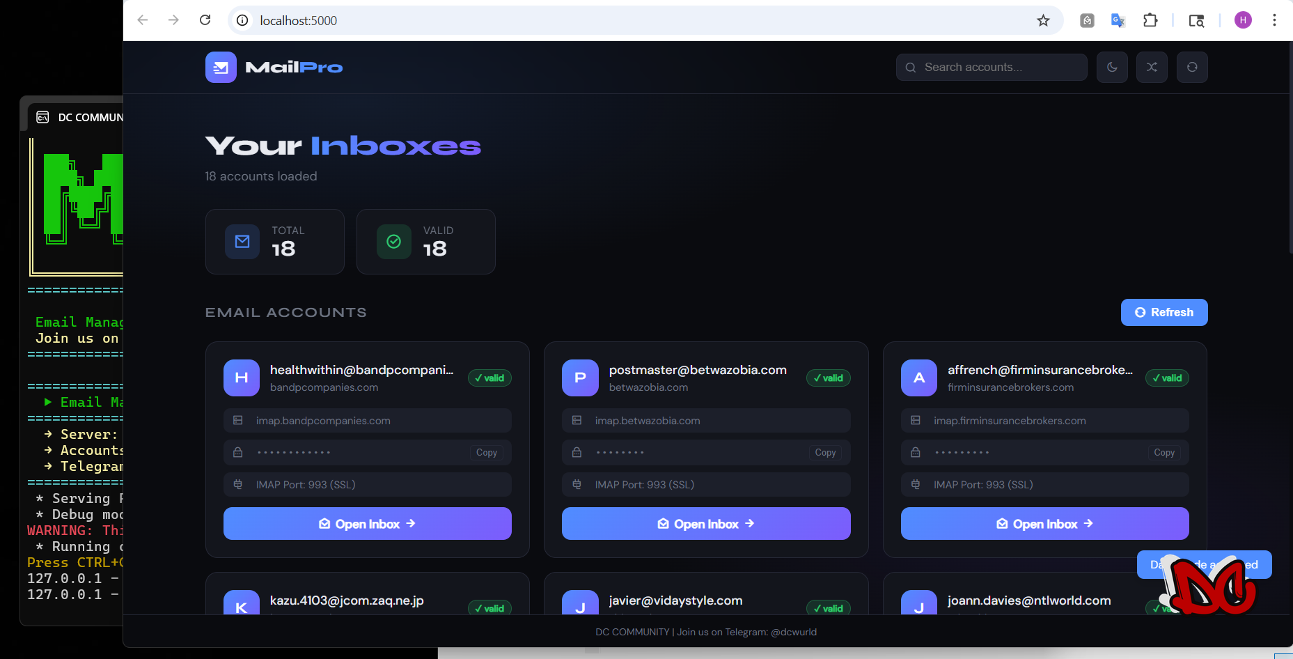Click the postmaster@betwazobia.com email address

tap(698, 370)
